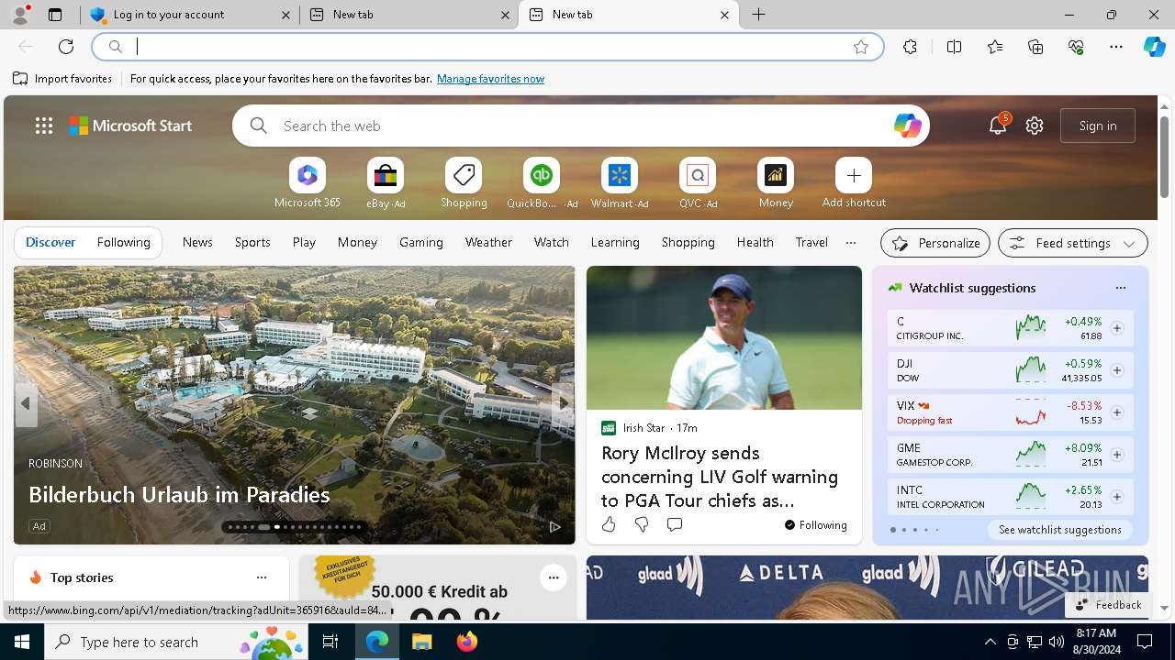
Task: Select the second watchlist pagination dot
Action: pos(903,530)
